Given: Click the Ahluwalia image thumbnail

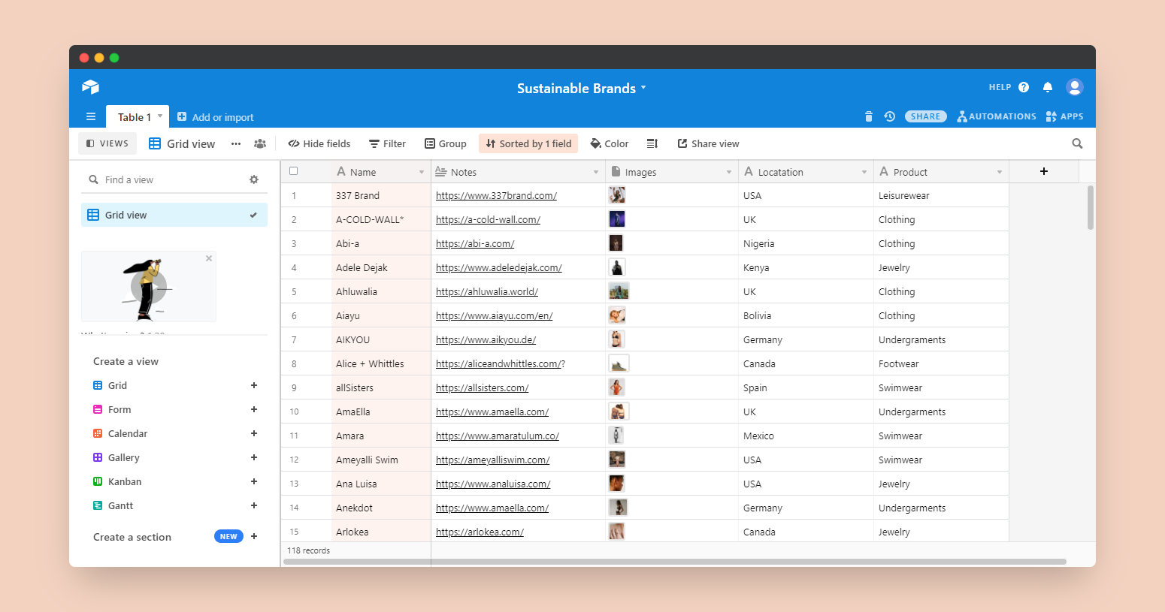Looking at the screenshot, I should 619,291.
